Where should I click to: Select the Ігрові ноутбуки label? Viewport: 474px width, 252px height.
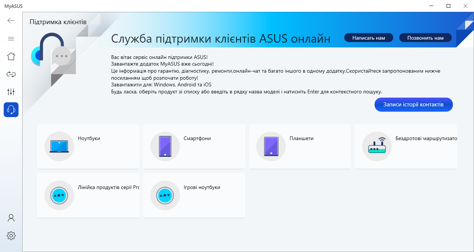tap(202, 187)
